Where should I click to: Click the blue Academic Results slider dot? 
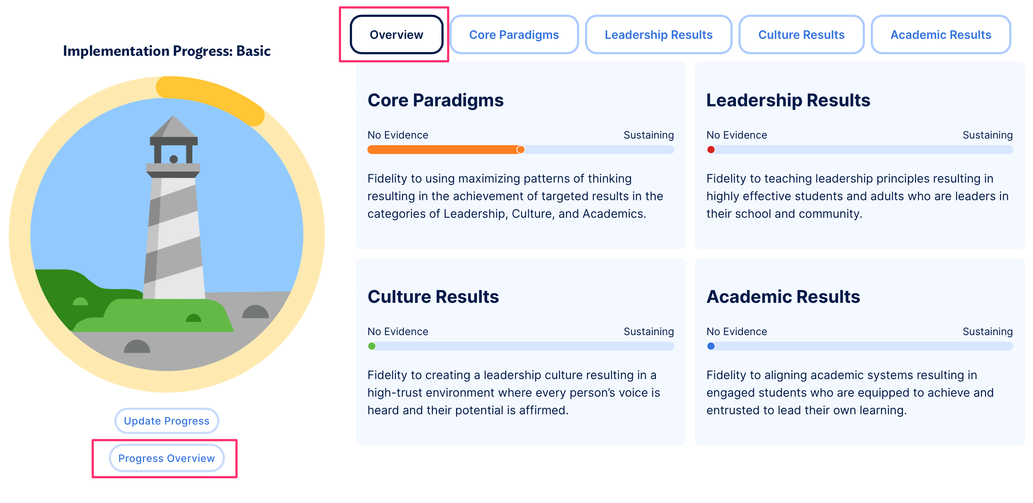pyautogui.click(x=711, y=346)
